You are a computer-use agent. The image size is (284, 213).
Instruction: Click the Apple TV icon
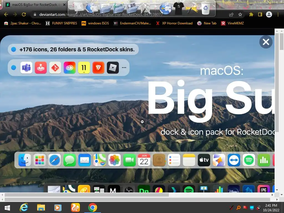pos(204,160)
